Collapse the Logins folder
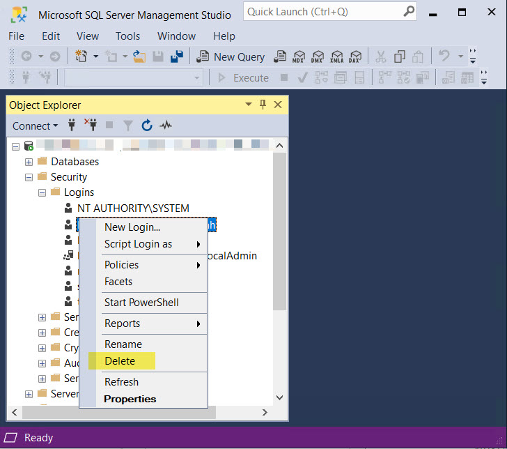The height and width of the screenshot is (449, 507). (42, 193)
